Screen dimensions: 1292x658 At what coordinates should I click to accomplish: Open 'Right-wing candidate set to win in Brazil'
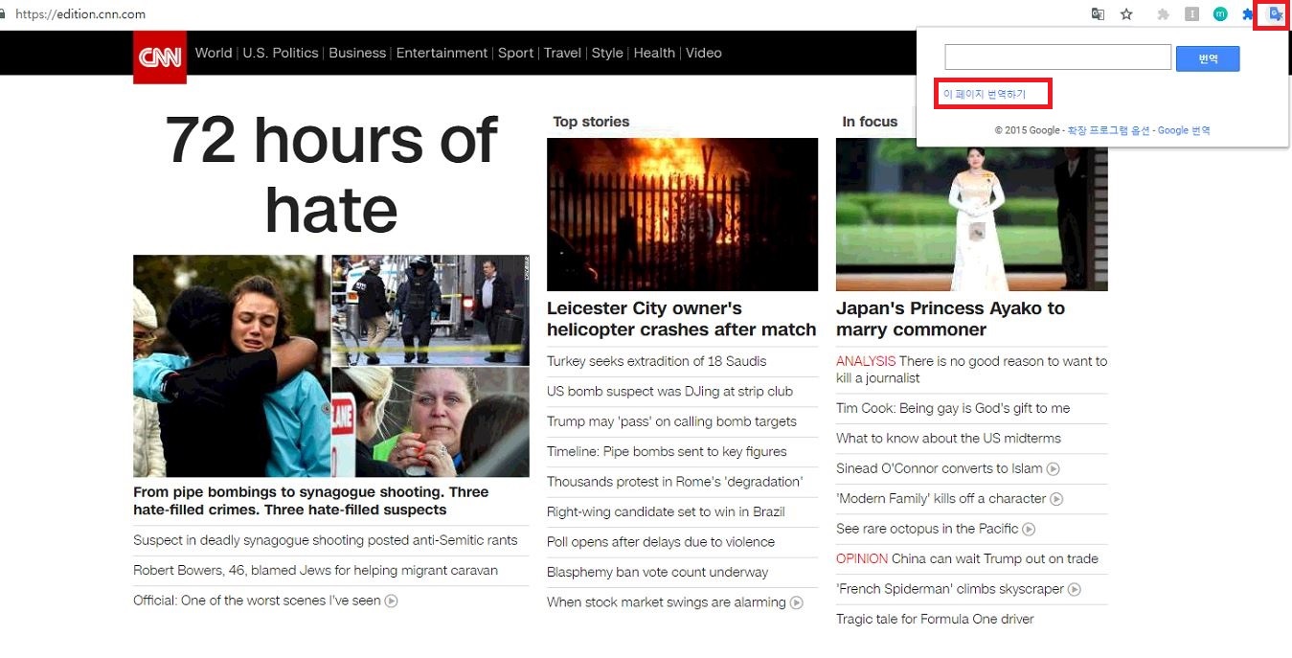[x=667, y=512]
